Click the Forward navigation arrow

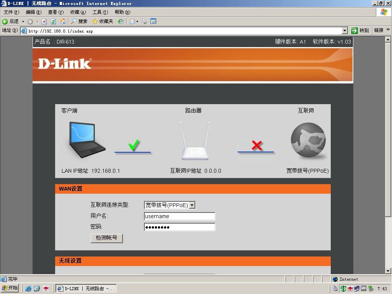[x=30, y=21]
